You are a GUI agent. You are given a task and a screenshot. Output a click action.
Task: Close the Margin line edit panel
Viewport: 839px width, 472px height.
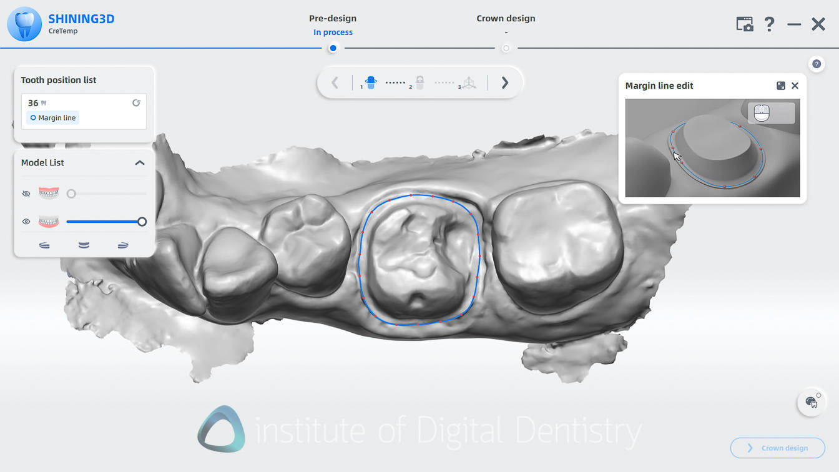[x=795, y=86]
